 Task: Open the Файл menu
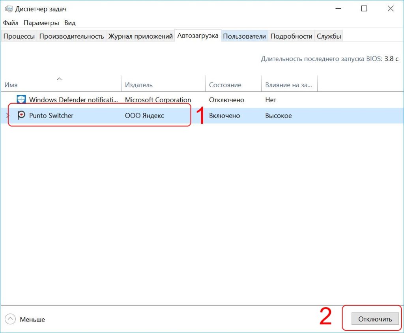[x=11, y=23]
